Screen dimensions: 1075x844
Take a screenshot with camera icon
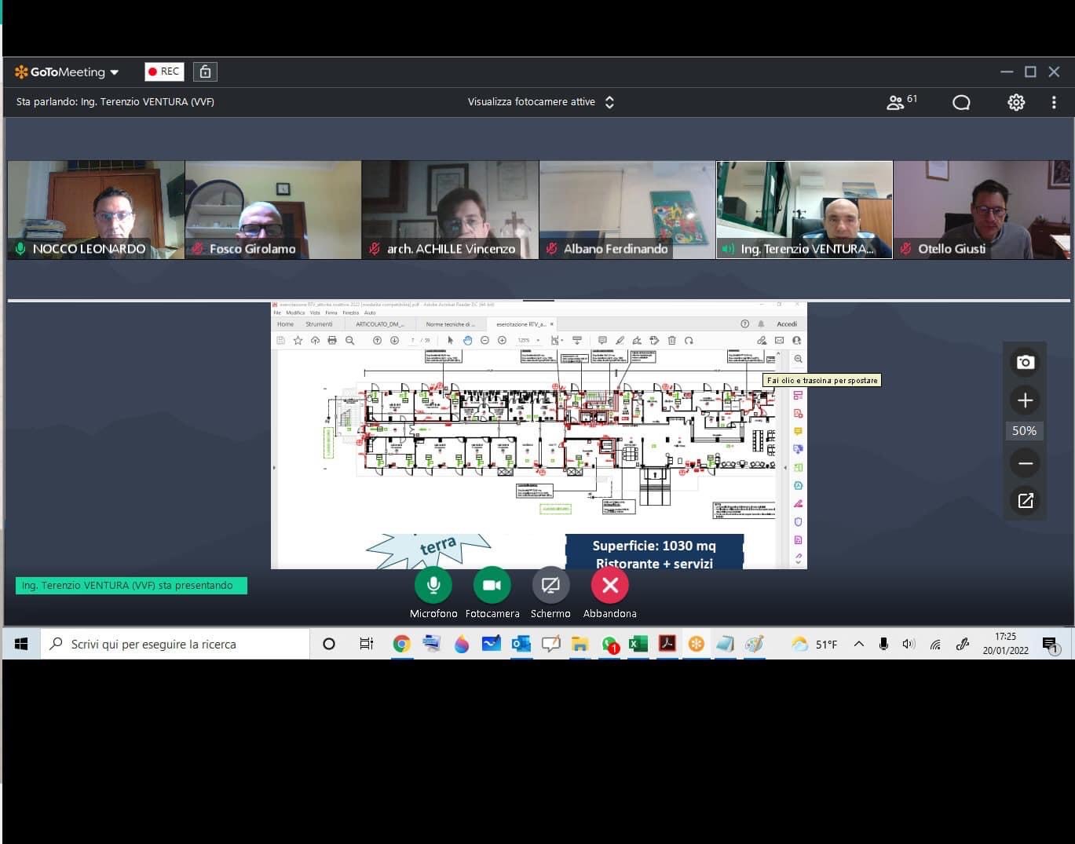[1025, 362]
